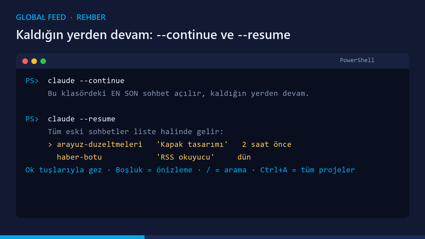
Task: Click the hint 'Ctrl+A = tüm projeler'
Action: point(308,170)
